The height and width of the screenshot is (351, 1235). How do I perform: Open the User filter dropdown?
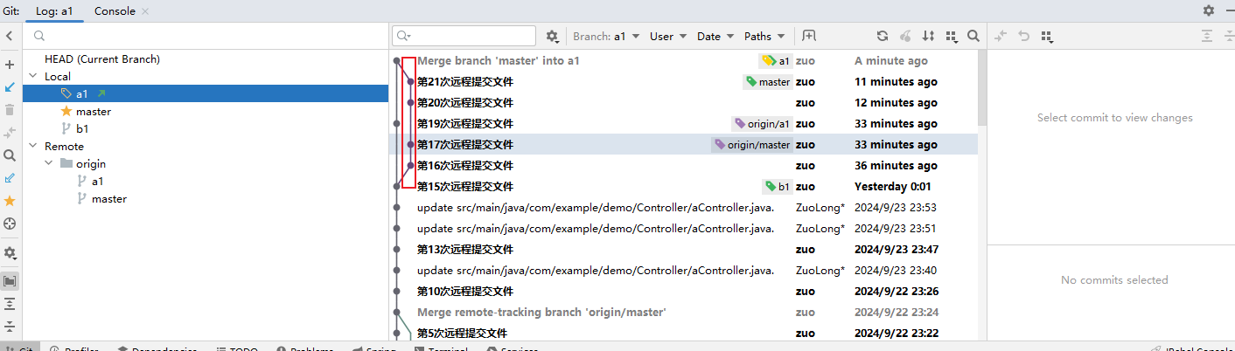(x=667, y=37)
